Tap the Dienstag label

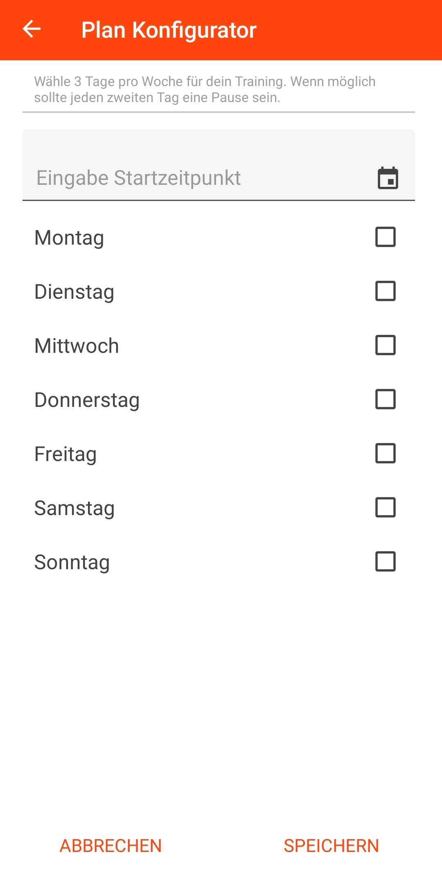click(x=74, y=292)
